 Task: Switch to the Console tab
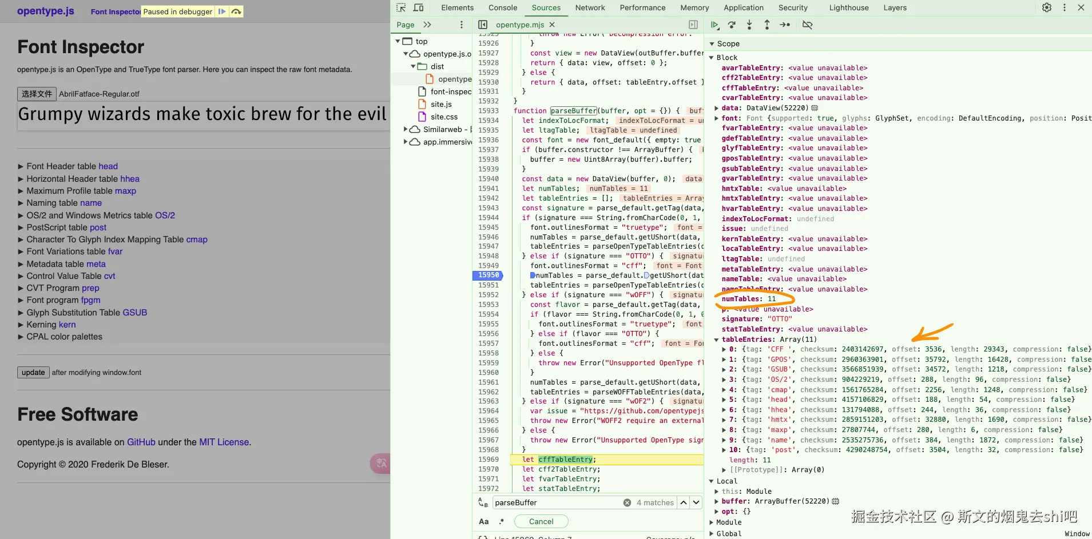pyautogui.click(x=503, y=7)
